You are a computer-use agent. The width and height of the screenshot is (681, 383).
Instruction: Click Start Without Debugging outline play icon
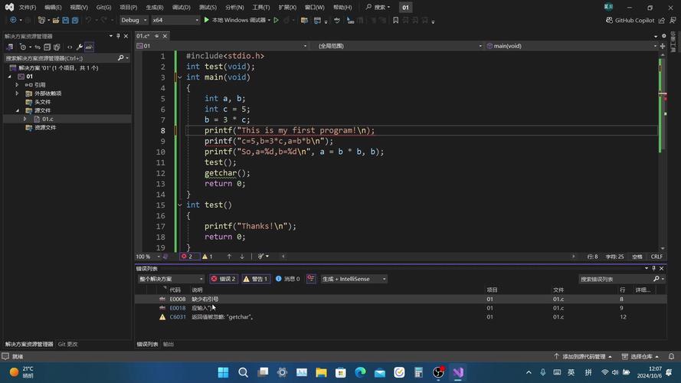(276, 20)
